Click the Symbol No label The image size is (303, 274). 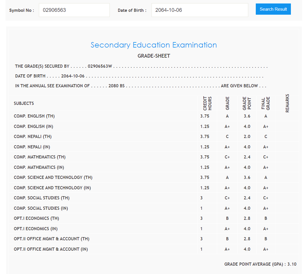click(22, 10)
